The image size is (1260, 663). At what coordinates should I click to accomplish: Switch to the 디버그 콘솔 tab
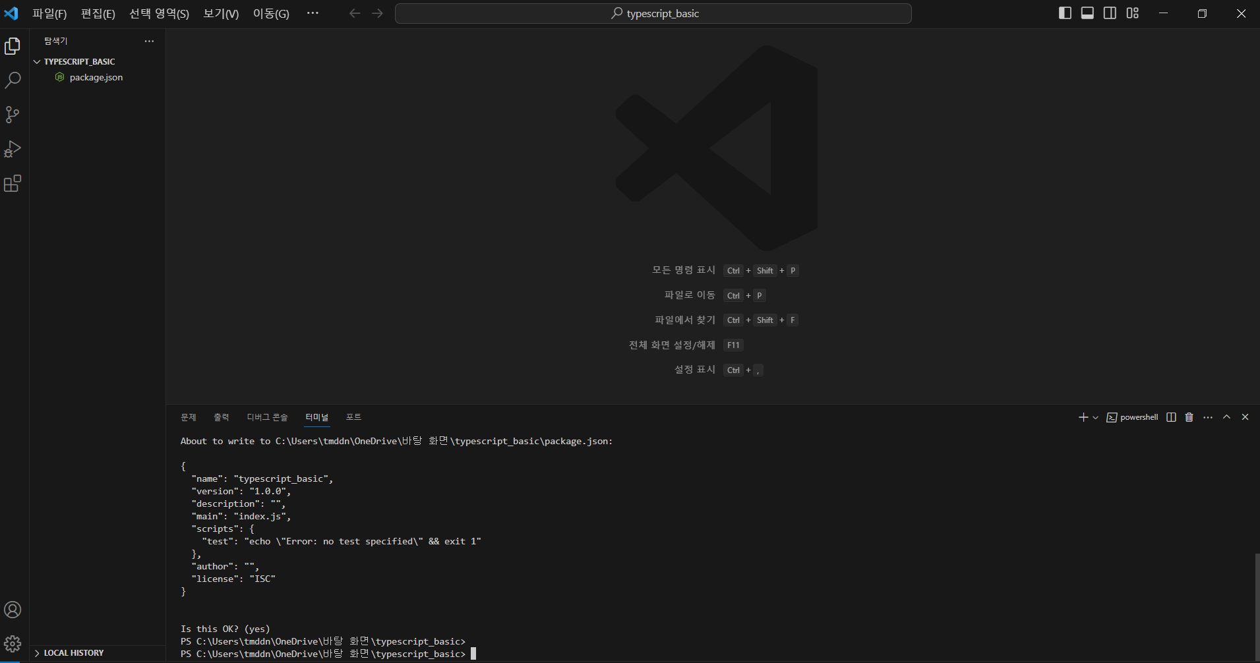(268, 417)
